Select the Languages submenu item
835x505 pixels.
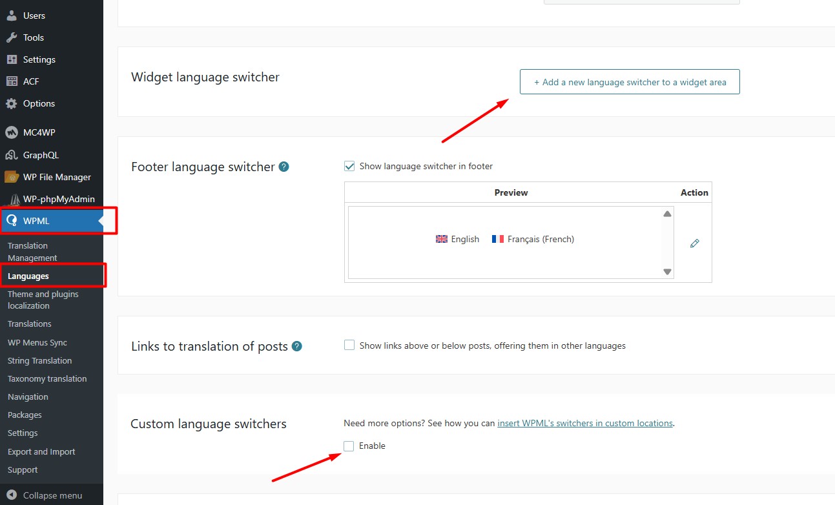[28, 276]
